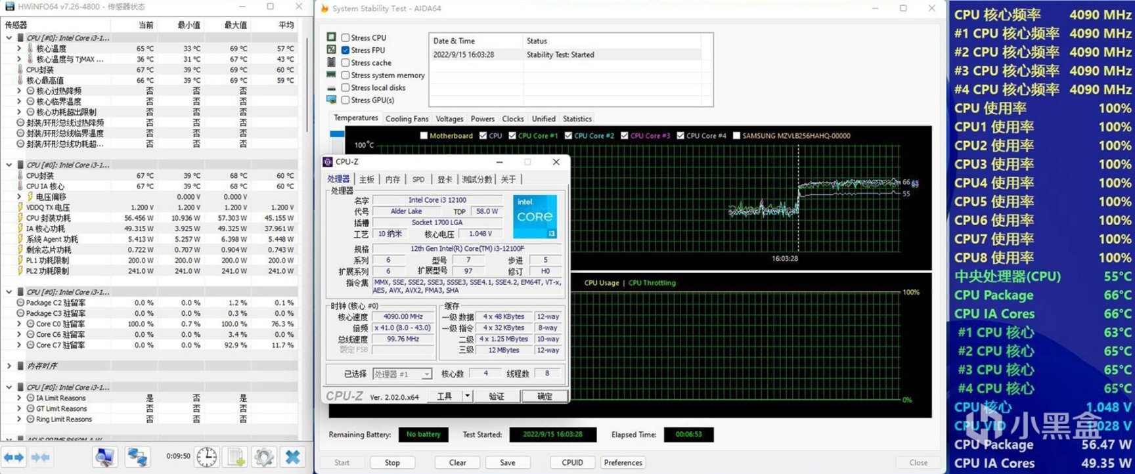Click the 确定 button in CPU-Z
The height and width of the screenshot is (474, 1135).
pyautogui.click(x=545, y=397)
